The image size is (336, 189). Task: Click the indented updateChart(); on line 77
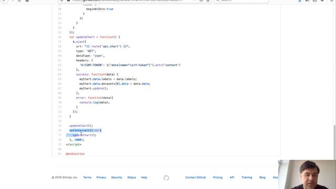pos(85,135)
